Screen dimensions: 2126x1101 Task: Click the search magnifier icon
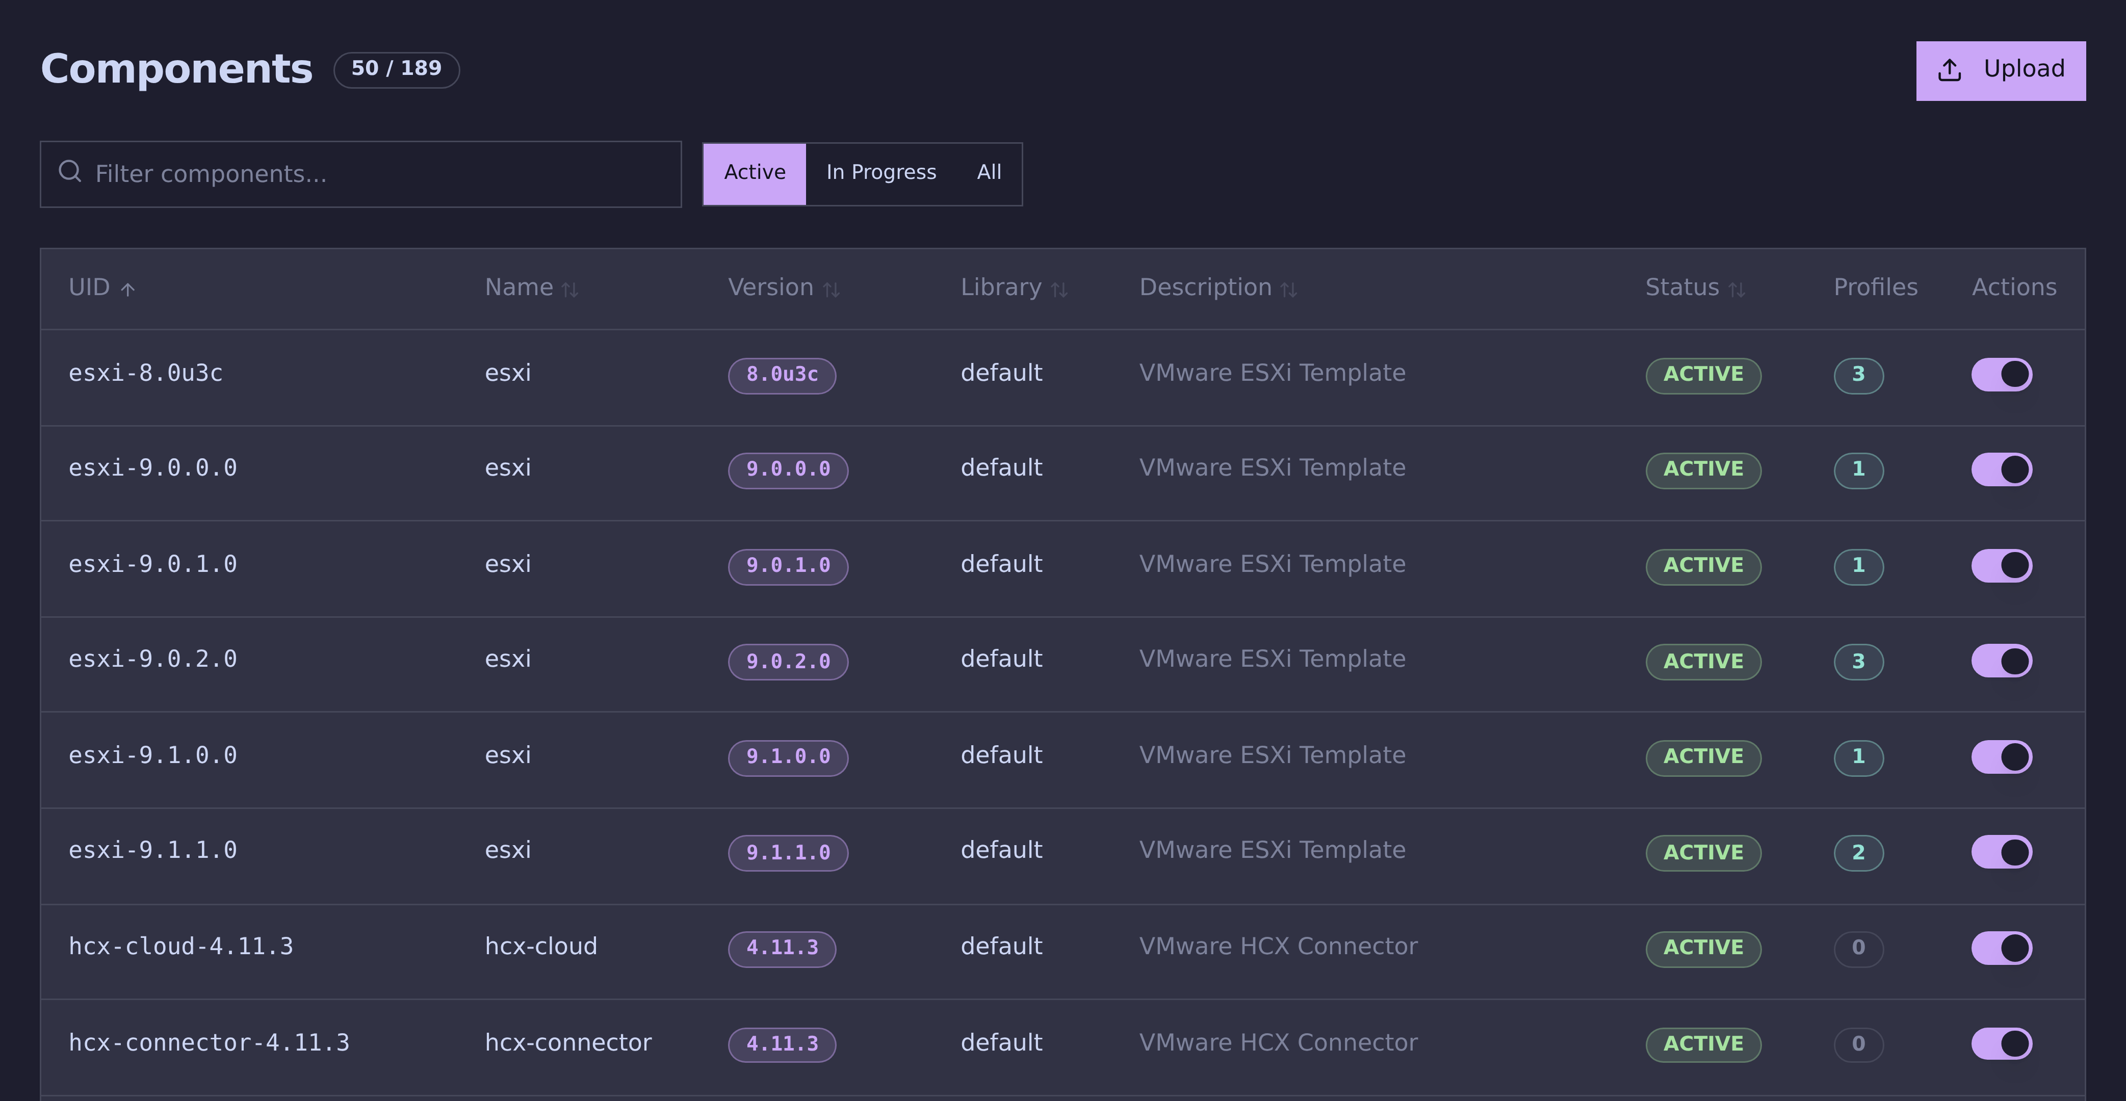coord(70,171)
